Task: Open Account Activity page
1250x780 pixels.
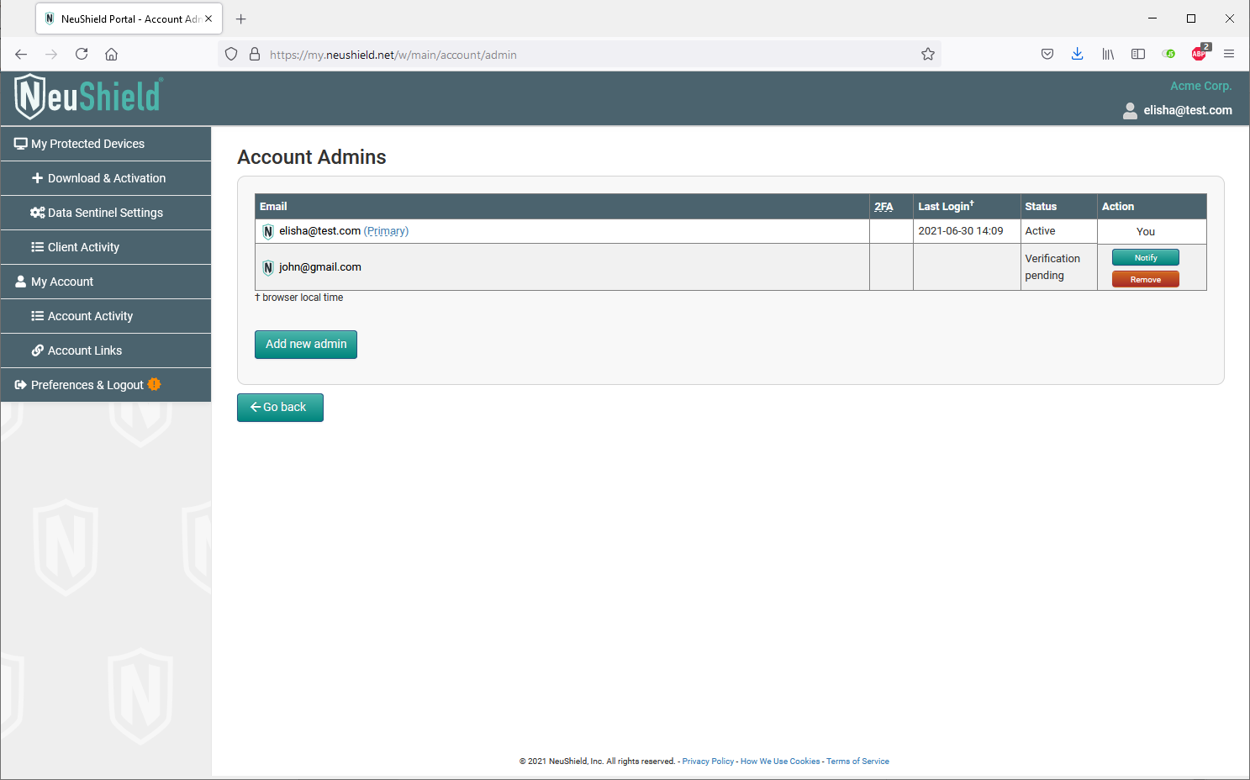Action: 106,316
